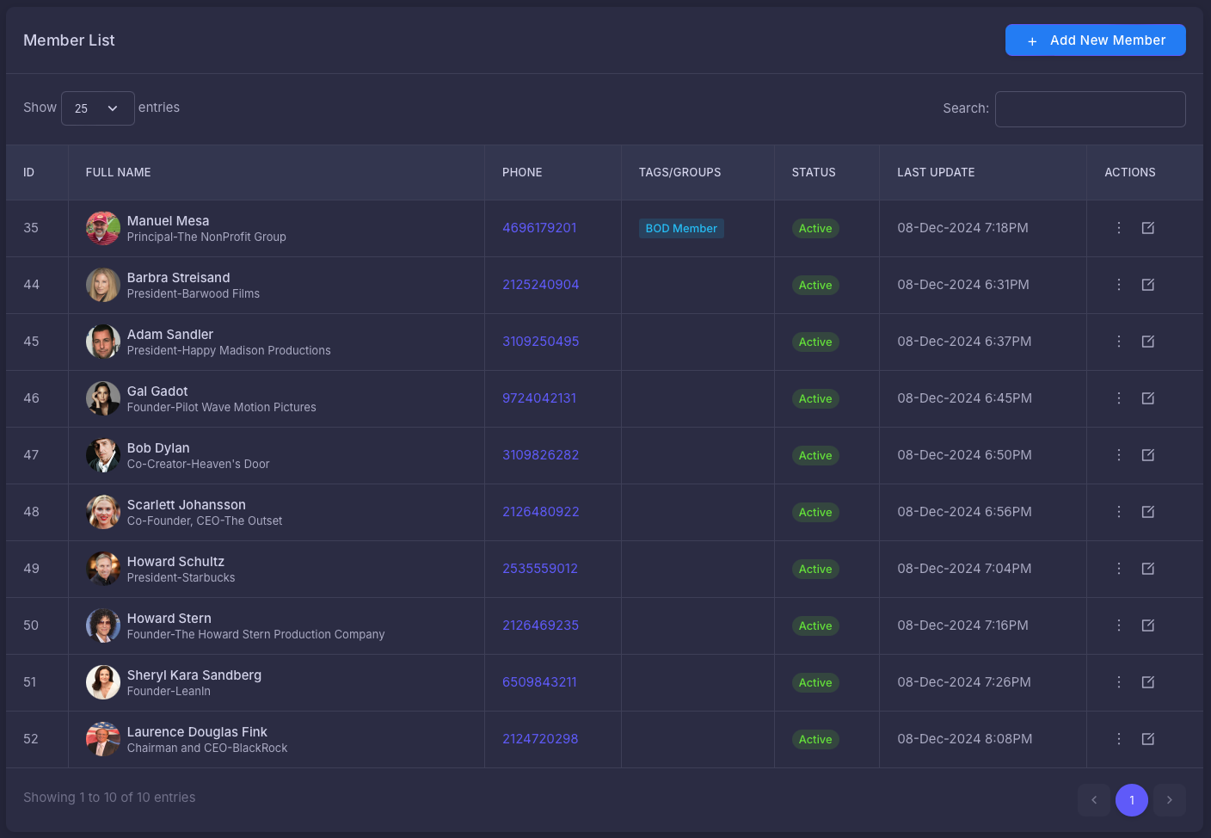The width and height of the screenshot is (1211, 838).
Task: Sort by Last Update column header
Action: [x=983, y=172]
